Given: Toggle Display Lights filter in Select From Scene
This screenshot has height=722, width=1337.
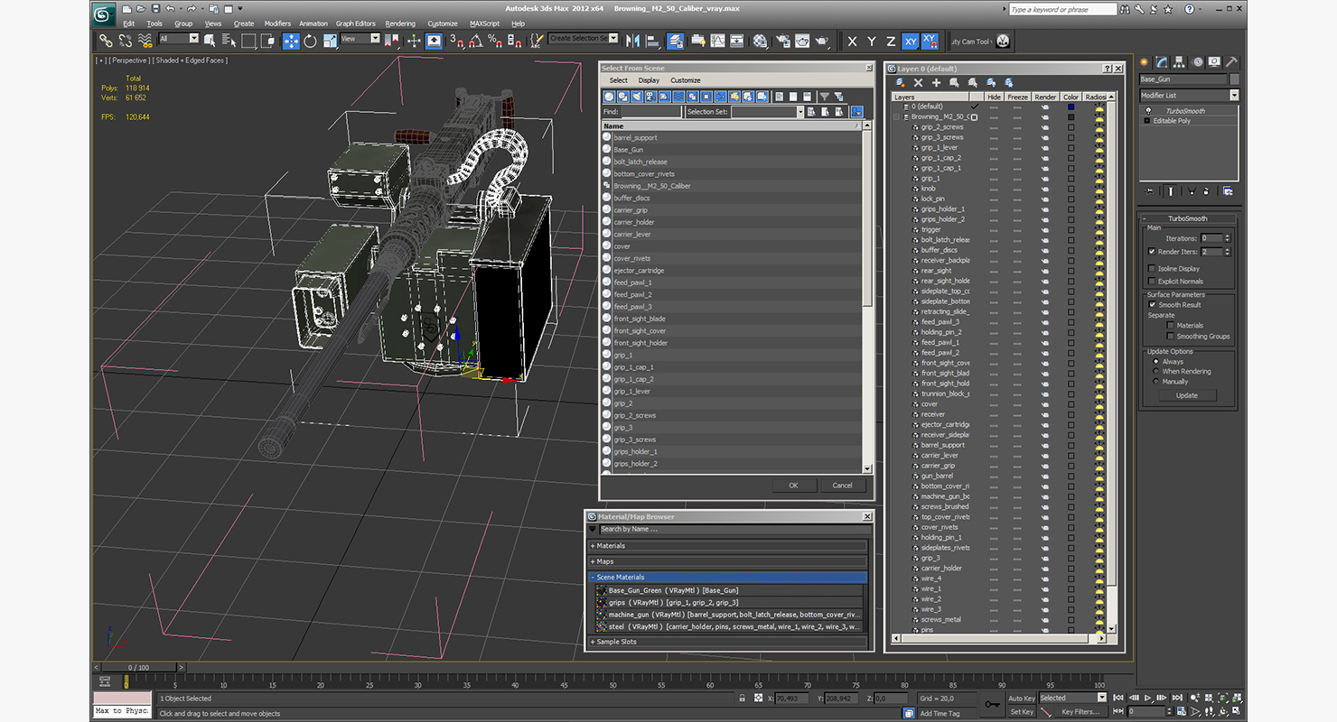Looking at the screenshot, I should click(x=637, y=97).
